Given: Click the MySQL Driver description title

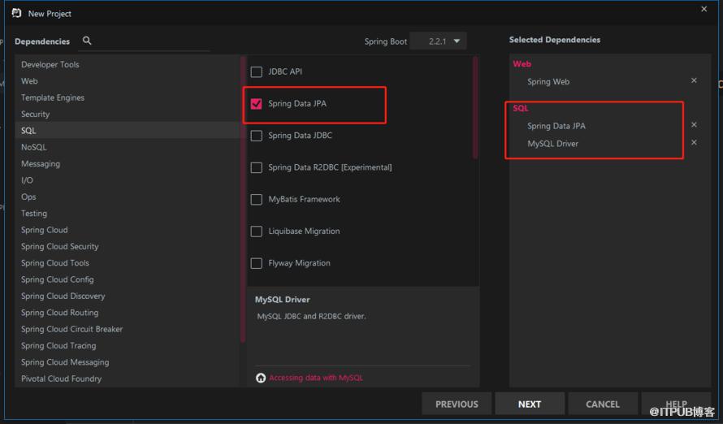Looking at the screenshot, I should click(282, 300).
